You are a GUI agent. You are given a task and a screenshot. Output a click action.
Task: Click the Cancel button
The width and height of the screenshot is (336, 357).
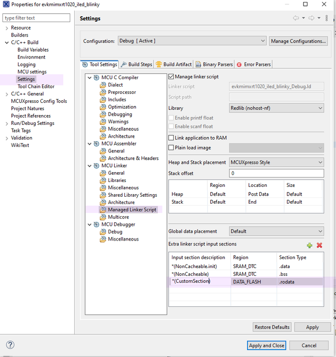(x=308, y=345)
